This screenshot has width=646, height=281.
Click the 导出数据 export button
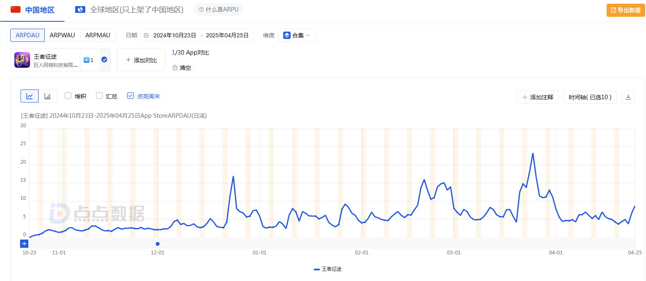pyautogui.click(x=625, y=10)
